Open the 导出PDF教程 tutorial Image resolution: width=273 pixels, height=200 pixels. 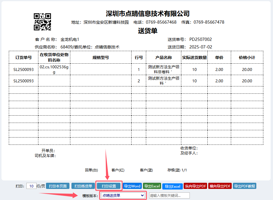pyautogui.click(x=245, y=186)
